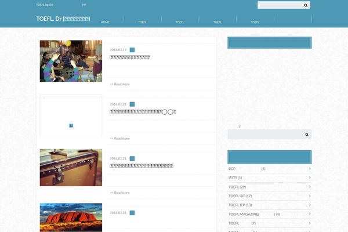Open the HP link in the top bar
The width and height of the screenshot is (348, 232).
click(x=84, y=5)
